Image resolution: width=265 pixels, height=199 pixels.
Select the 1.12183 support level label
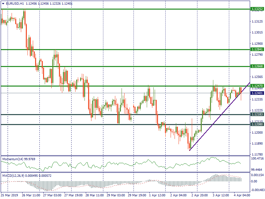[257, 114]
